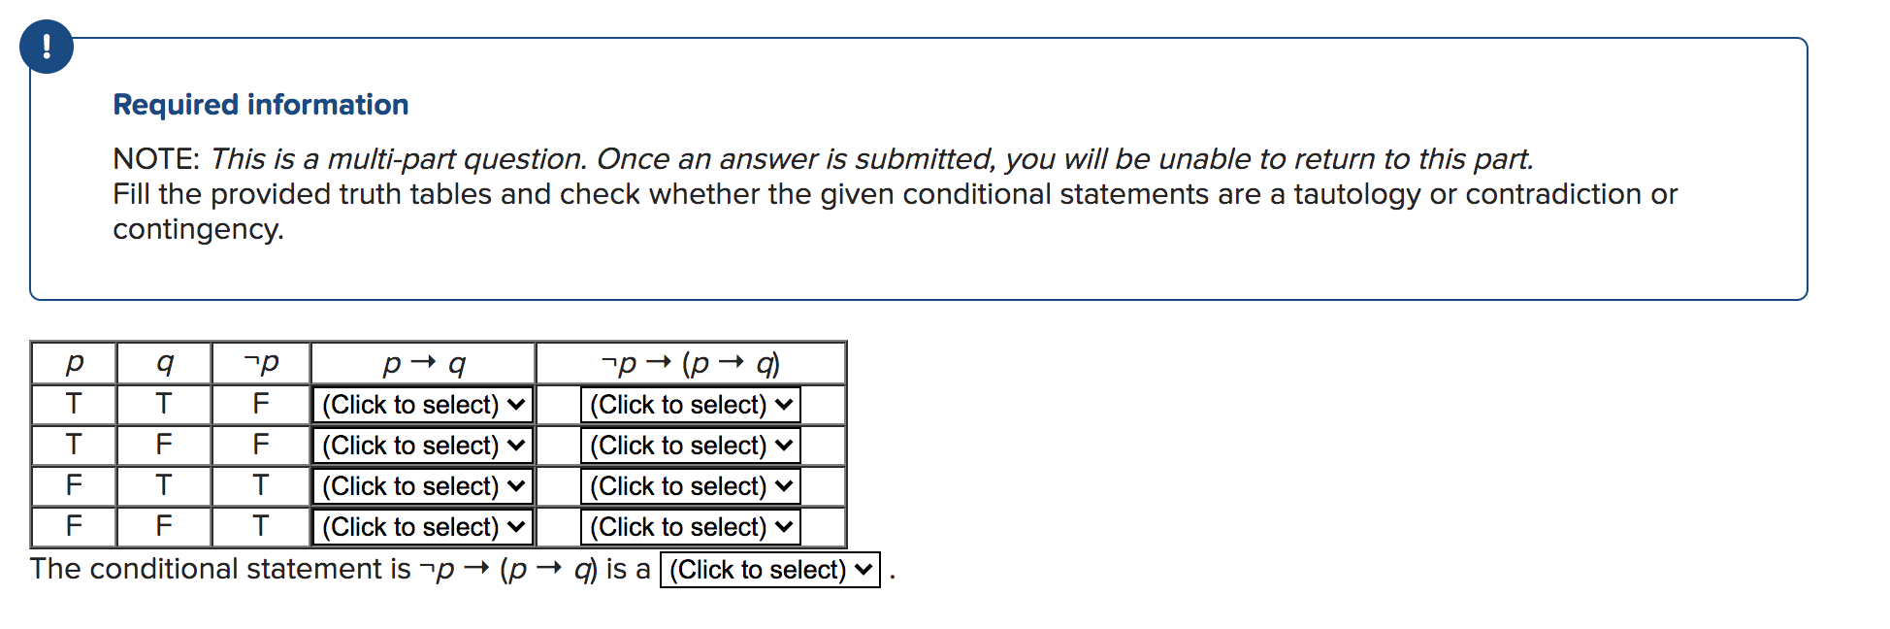The width and height of the screenshot is (1890, 629).
Task: Open ¬p→(p→q) dropdown in first row
Action: point(691,405)
